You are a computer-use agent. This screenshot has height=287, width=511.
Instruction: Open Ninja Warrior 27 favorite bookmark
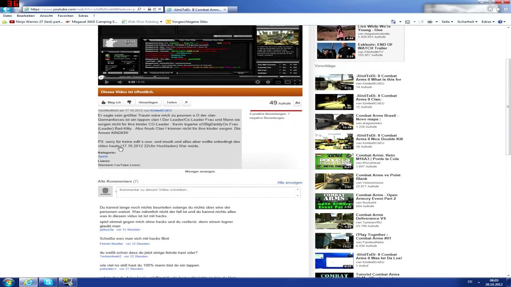(x=36, y=22)
